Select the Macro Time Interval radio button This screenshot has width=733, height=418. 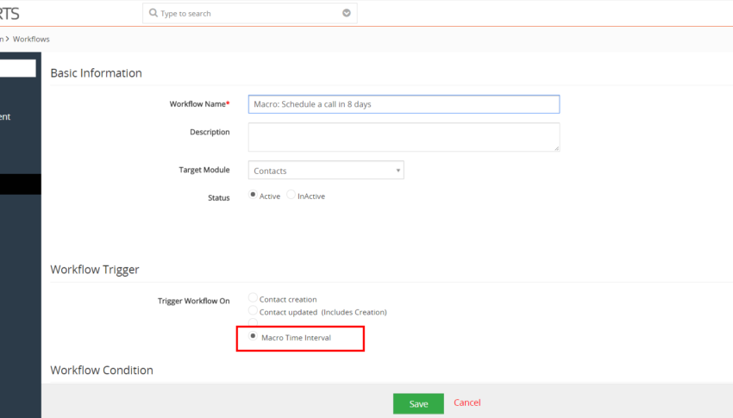pyautogui.click(x=253, y=336)
